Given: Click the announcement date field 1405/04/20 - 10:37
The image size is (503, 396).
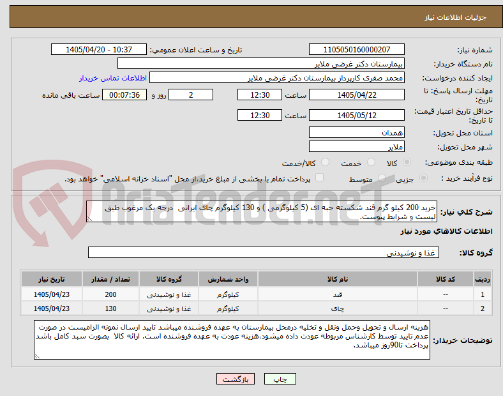Looking at the screenshot, I should pyautogui.click(x=99, y=49).
